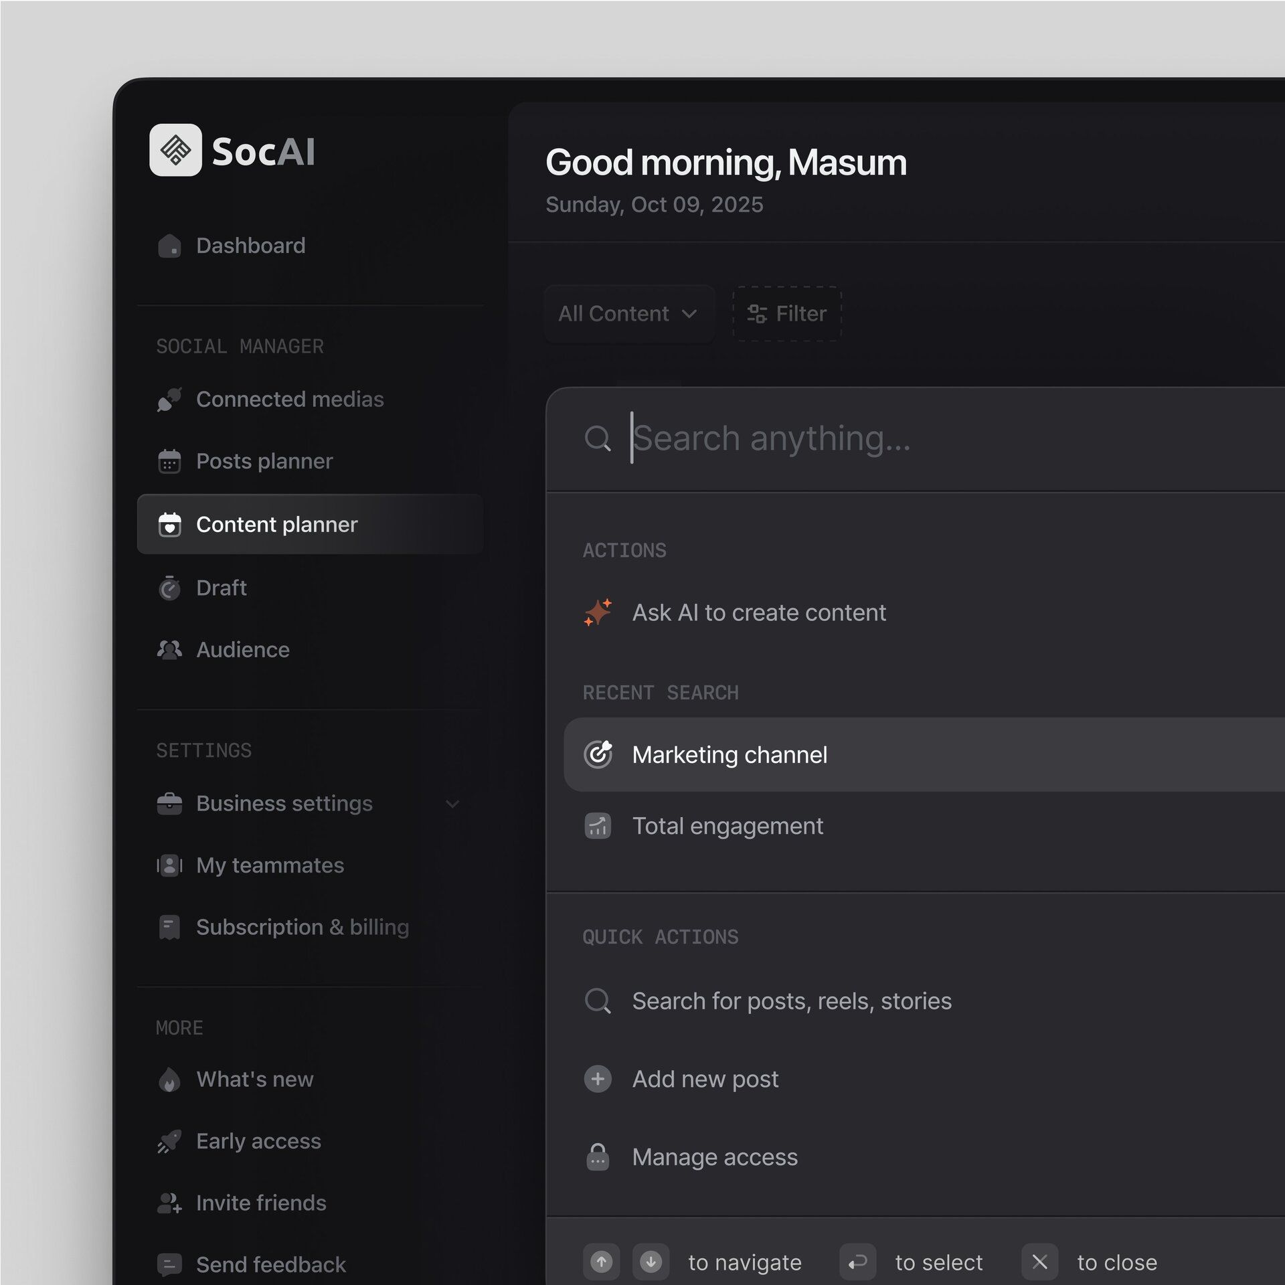The height and width of the screenshot is (1285, 1285).
Task: Open Connected medias plug icon
Action: pos(169,400)
